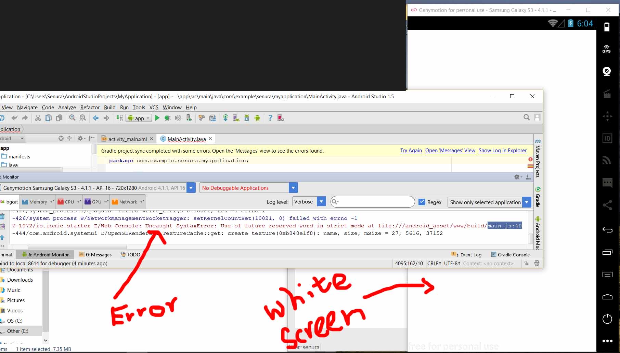Open the Android Device Monitor icon

pyautogui.click(x=257, y=118)
